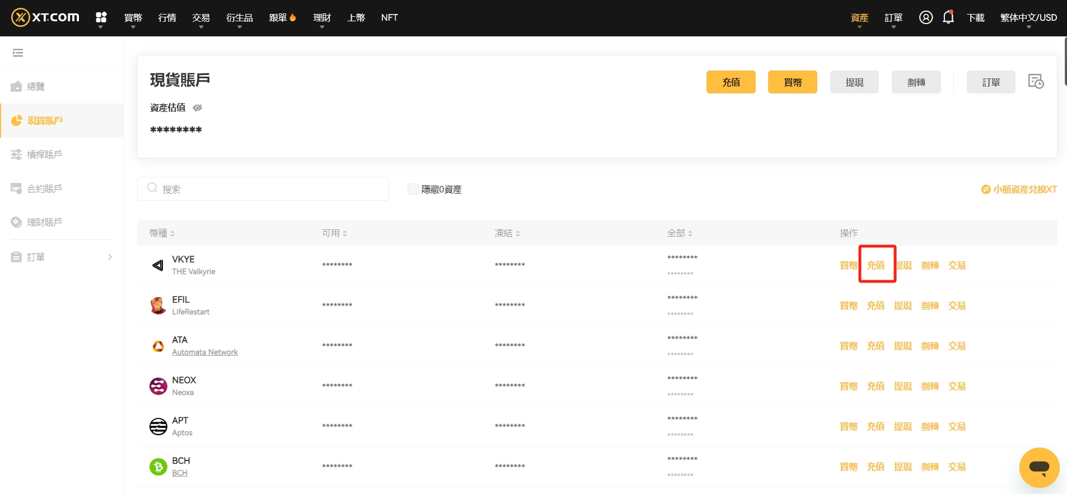Image resolution: width=1067 pixels, height=494 pixels.
Task: Enable the 隱藏0資產 checkbox
Action: (413, 189)
